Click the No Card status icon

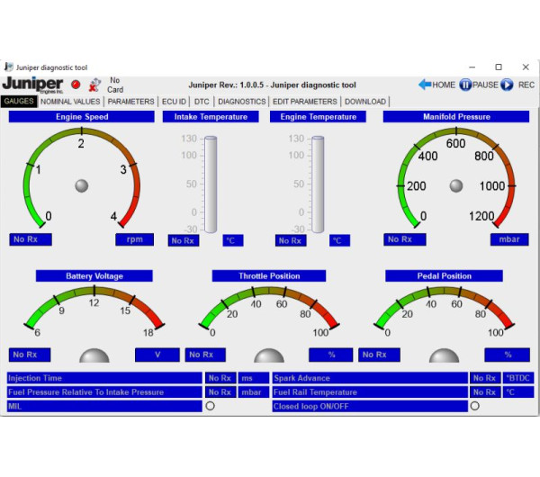[94, 85]
